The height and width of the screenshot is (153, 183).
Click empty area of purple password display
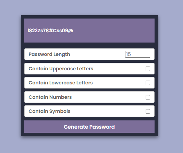tap(114, 31)
